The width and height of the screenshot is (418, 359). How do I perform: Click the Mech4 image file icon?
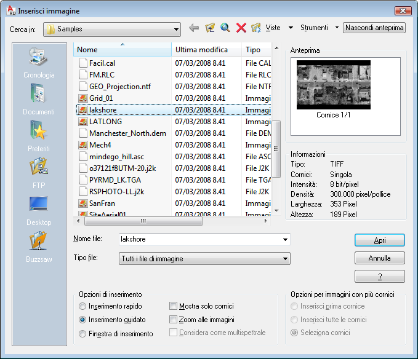coord(83,145)
